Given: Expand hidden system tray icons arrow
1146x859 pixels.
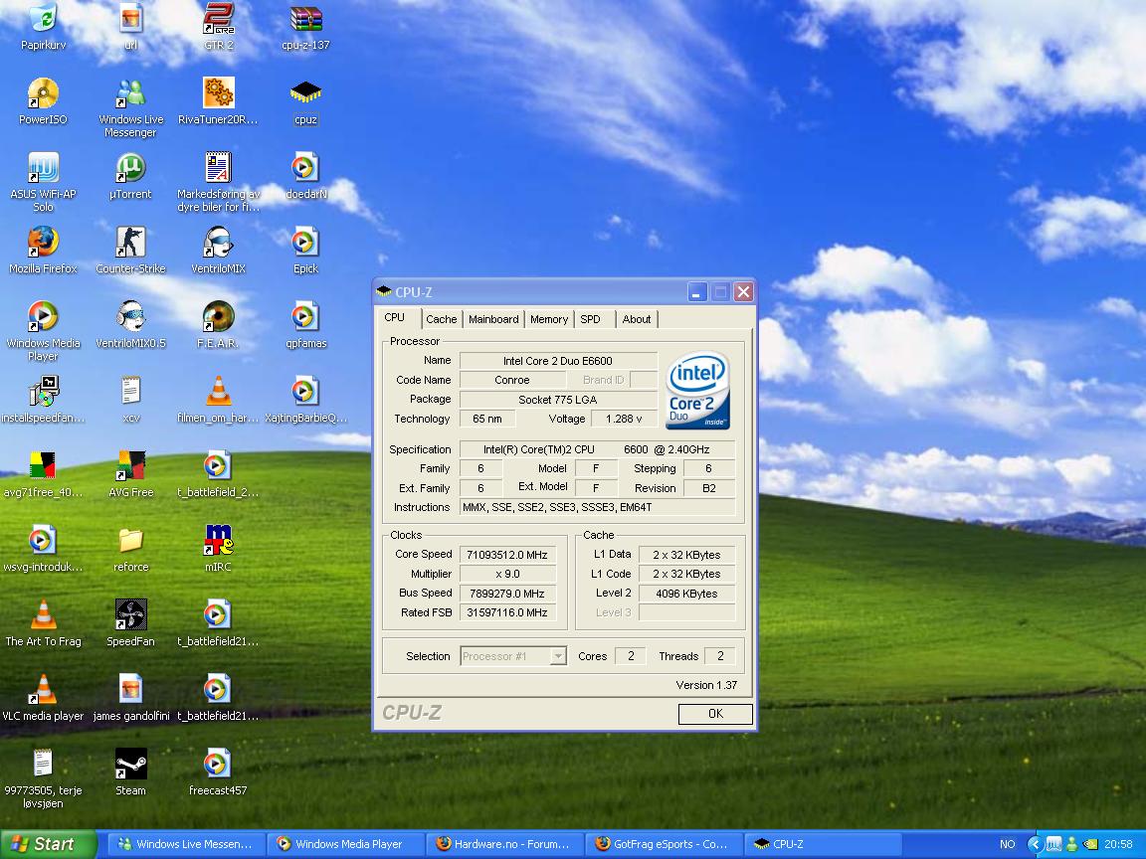Looking at the screenshot, I should point(1035,844).
